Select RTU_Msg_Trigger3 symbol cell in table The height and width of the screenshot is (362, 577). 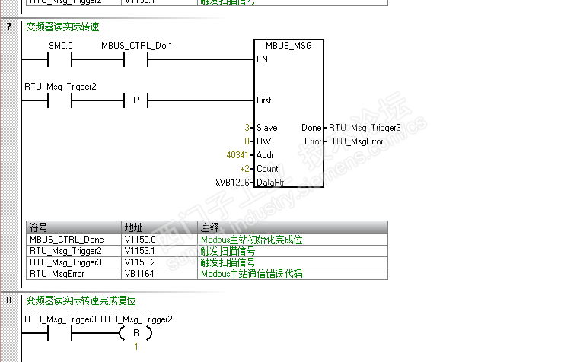(74, 262)
